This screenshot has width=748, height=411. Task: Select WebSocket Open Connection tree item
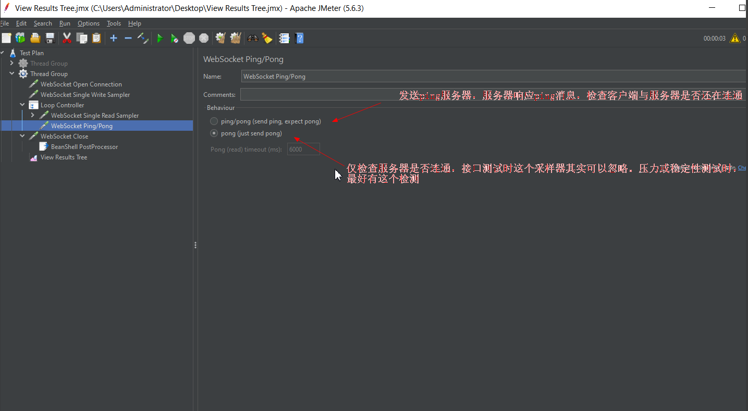coord(81,84)
